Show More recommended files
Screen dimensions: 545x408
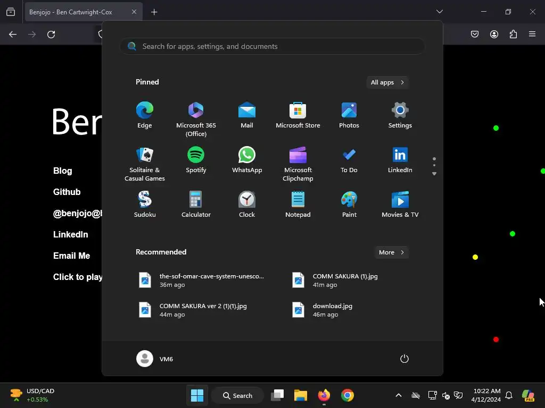[x=391, y=252]
